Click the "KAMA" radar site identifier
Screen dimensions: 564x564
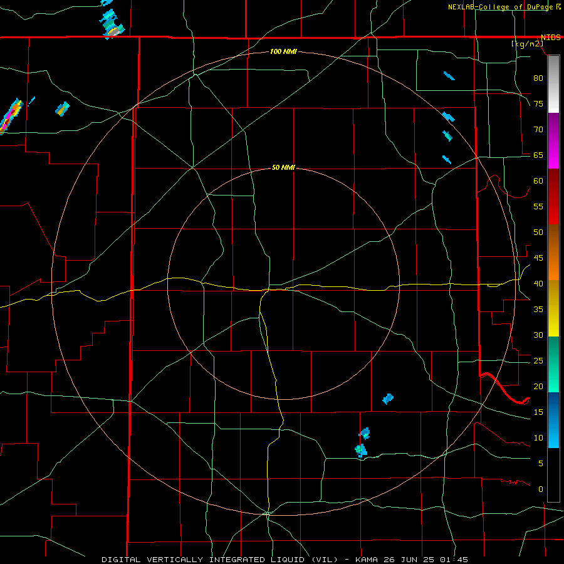[367, 560]
